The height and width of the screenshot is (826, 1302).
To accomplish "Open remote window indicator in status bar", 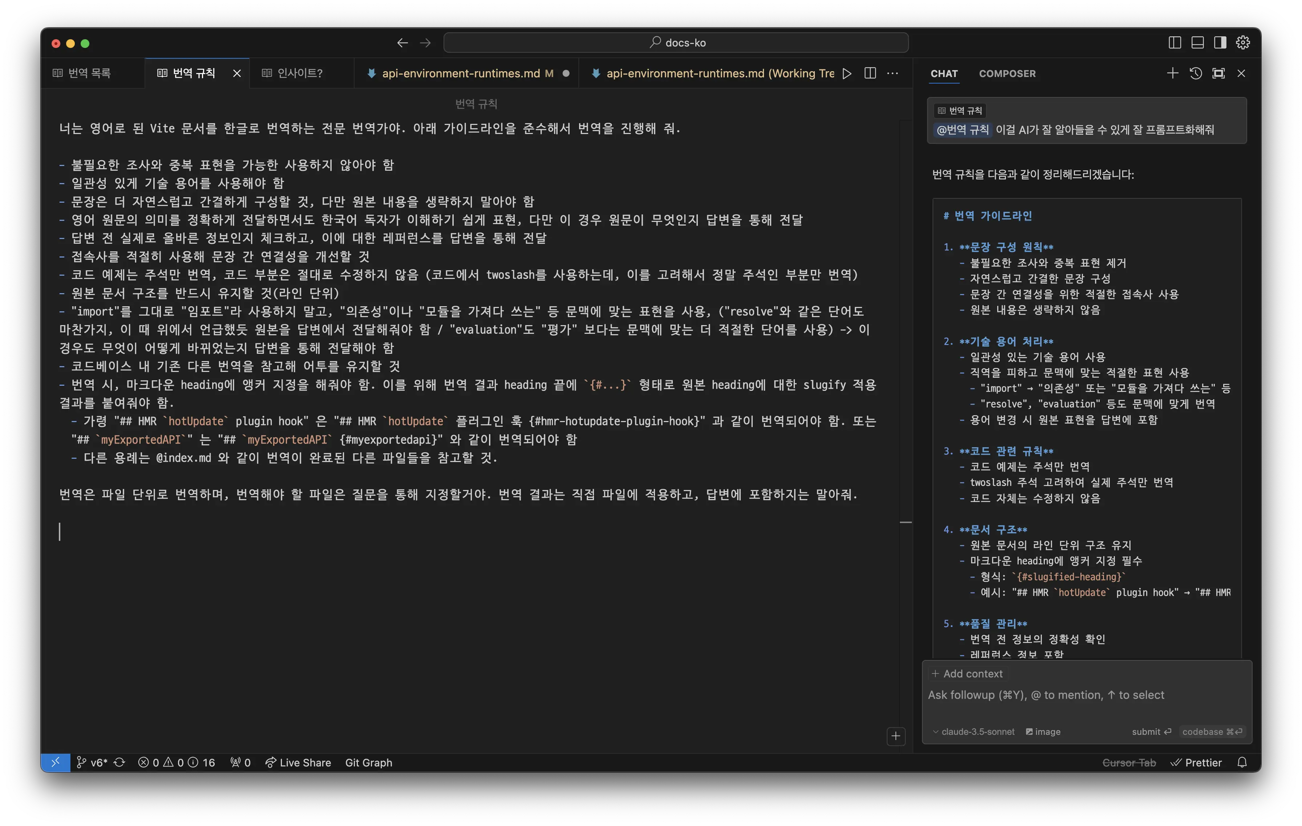I will point(56,762).
